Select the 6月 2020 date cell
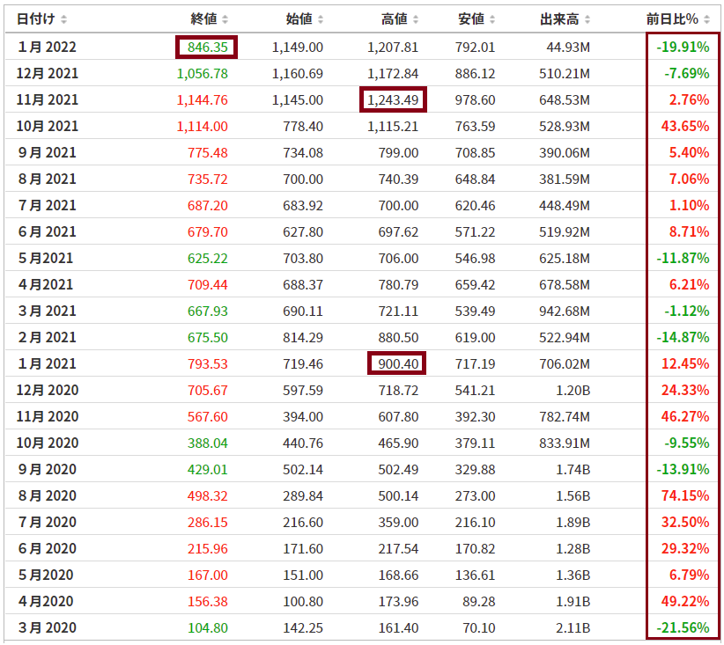 point(47,548)
